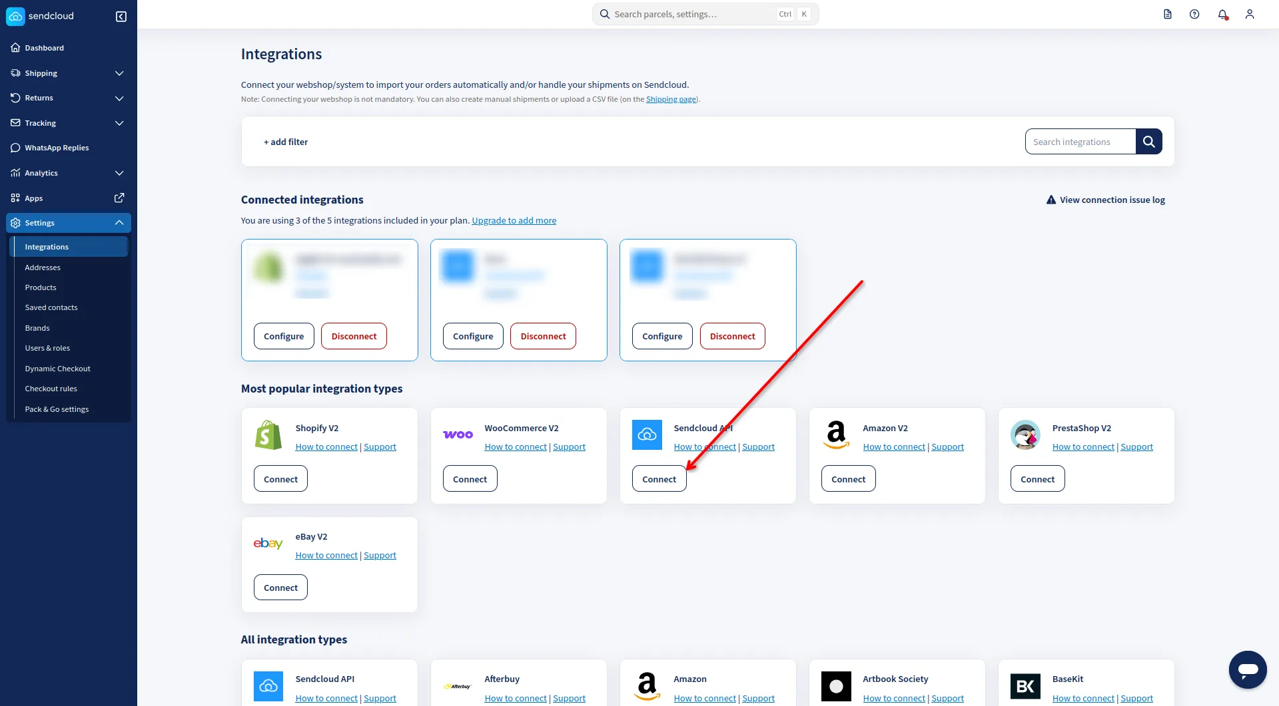Connect the eBay V2 integration
Screen dimensions: 1279x706
coord(280,588)
